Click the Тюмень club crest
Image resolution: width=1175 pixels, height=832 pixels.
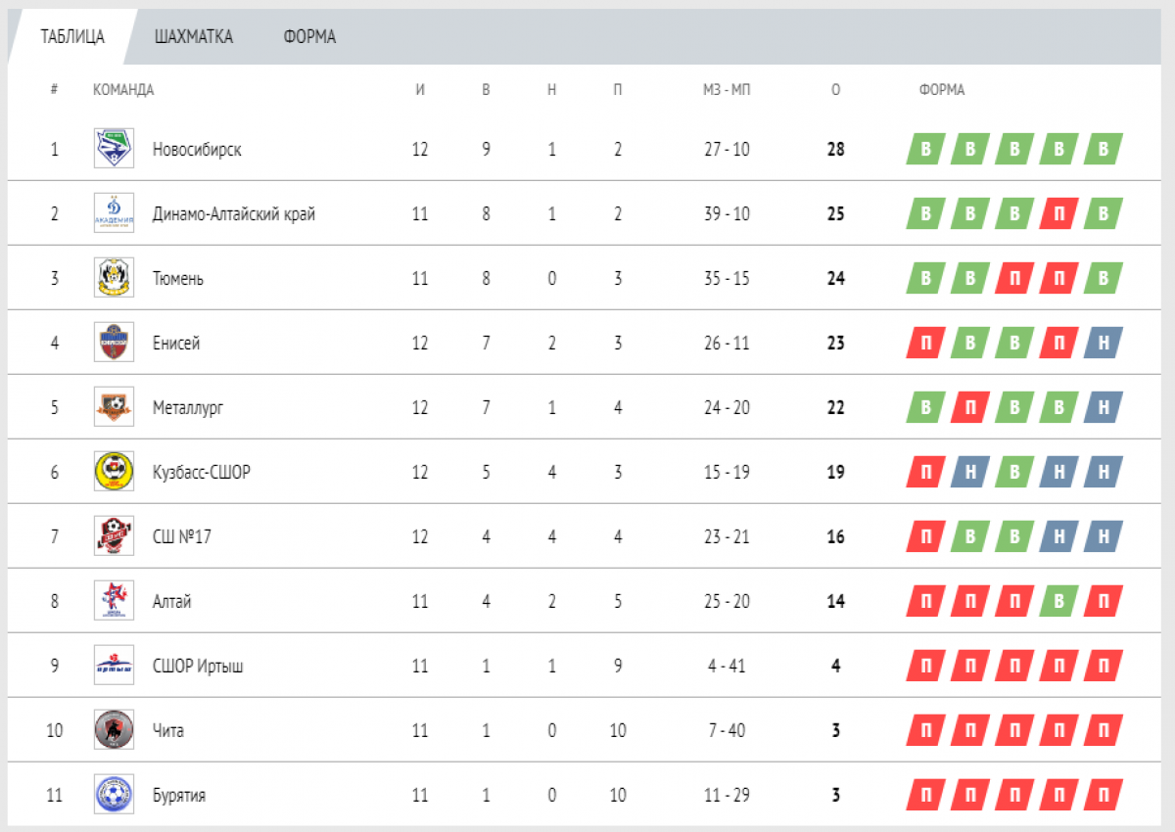tap(114, 278)
